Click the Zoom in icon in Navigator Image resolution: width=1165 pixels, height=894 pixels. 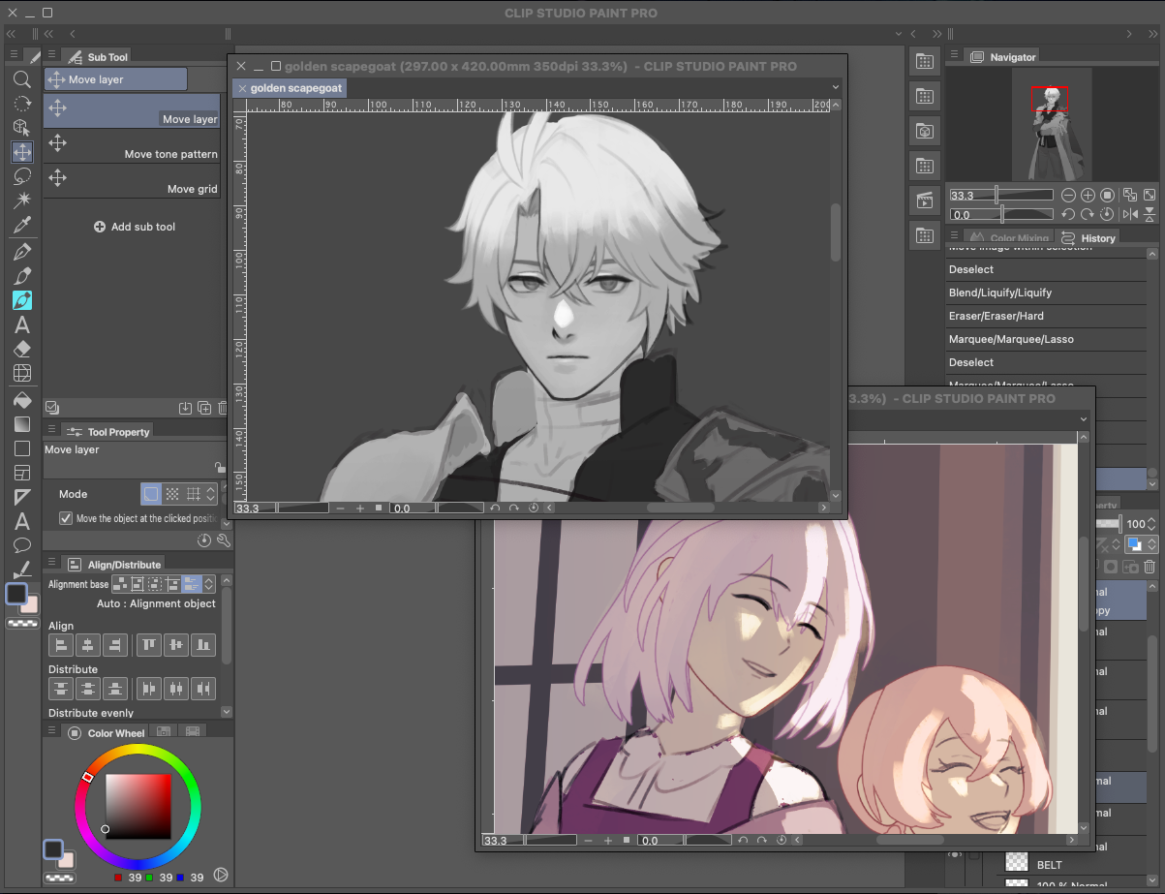(1088, 195)
